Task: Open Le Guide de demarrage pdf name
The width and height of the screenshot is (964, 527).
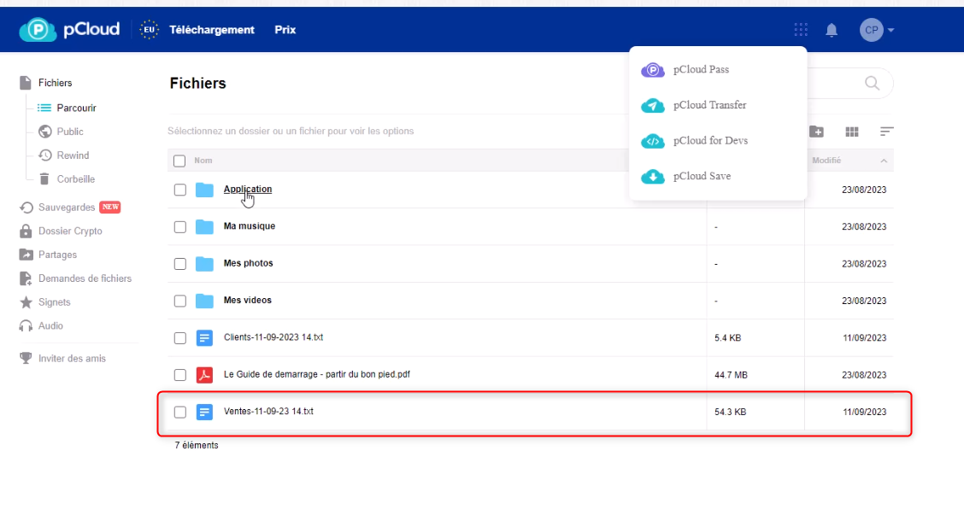Action: click(x=316, y=374)
